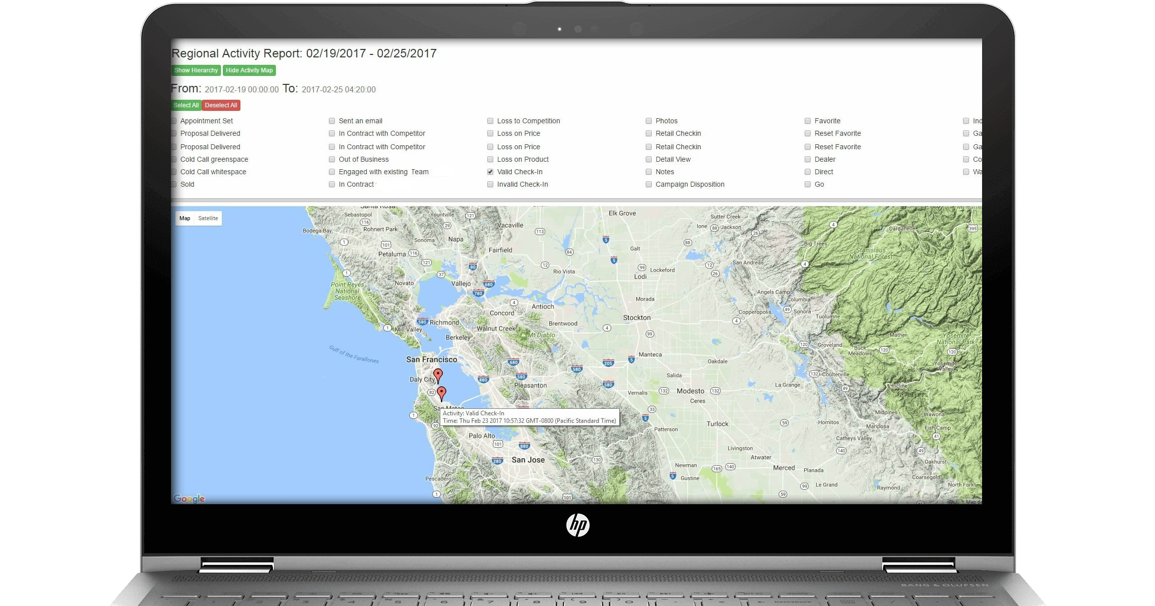Switch the map to Satellite view

click(x=208, y=218)
